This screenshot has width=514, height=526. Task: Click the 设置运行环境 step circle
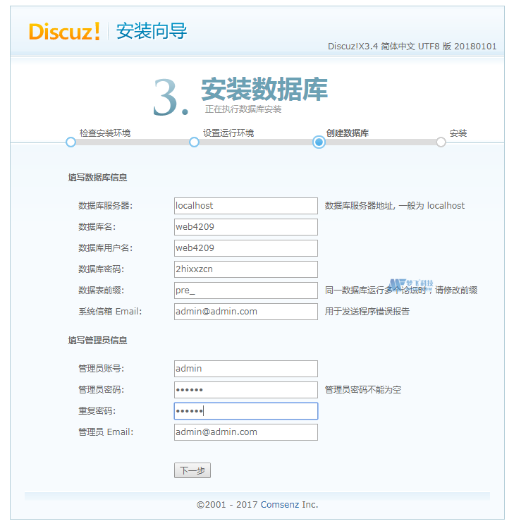(x=195, y=142)
